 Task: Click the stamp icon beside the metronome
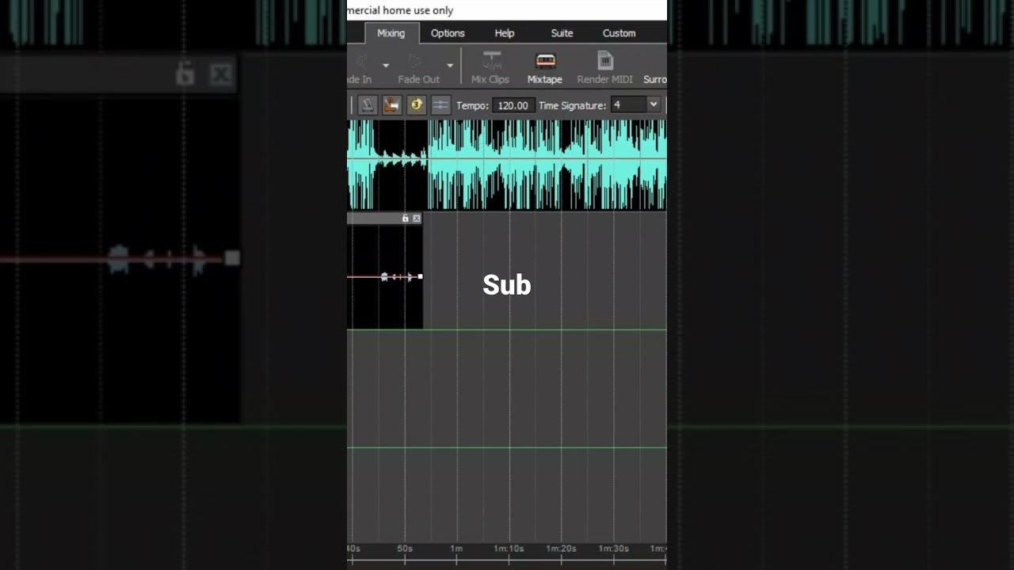[391, 105]
